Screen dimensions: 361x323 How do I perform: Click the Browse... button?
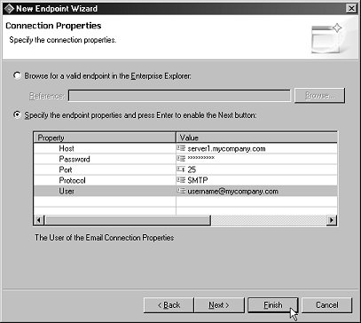point(319,96)
